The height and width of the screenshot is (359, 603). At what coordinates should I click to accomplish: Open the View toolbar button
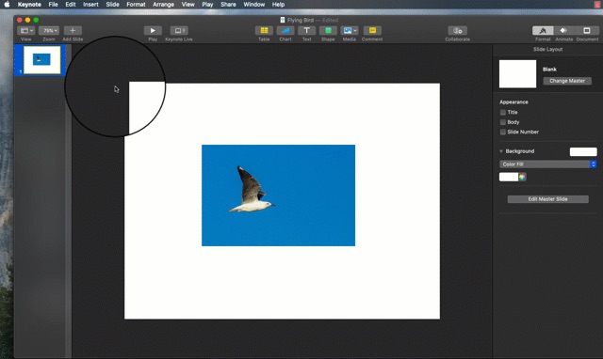pyautogui.click(x=26, y=31)
